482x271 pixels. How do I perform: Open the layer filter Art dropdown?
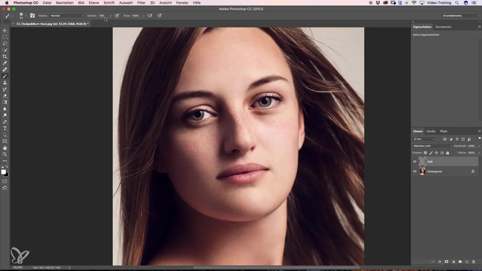pos(424,139)
